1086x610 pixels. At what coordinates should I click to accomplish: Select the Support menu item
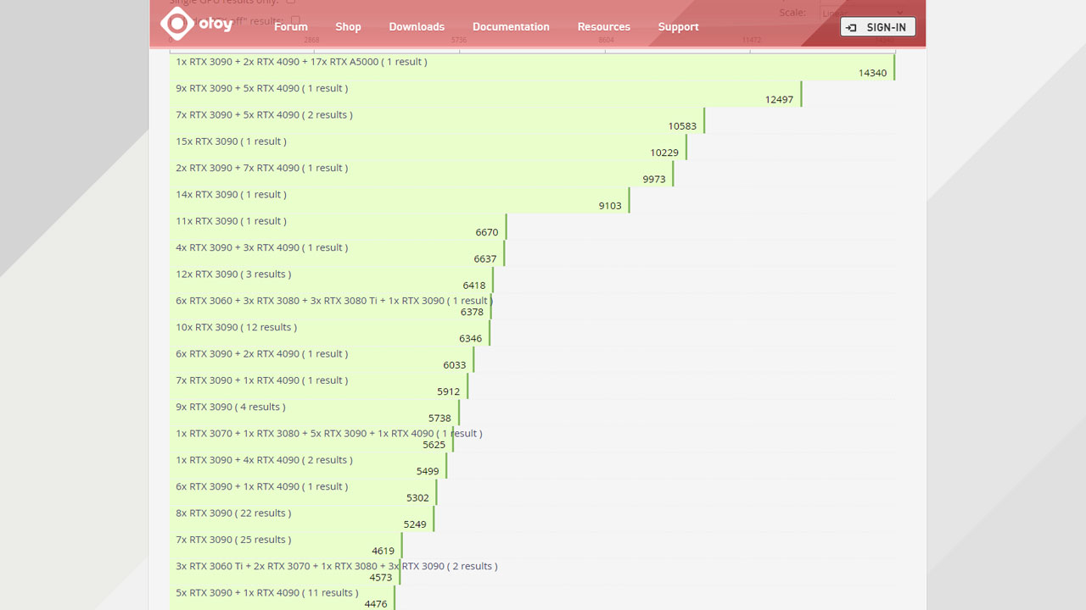[x=679, y=27]
